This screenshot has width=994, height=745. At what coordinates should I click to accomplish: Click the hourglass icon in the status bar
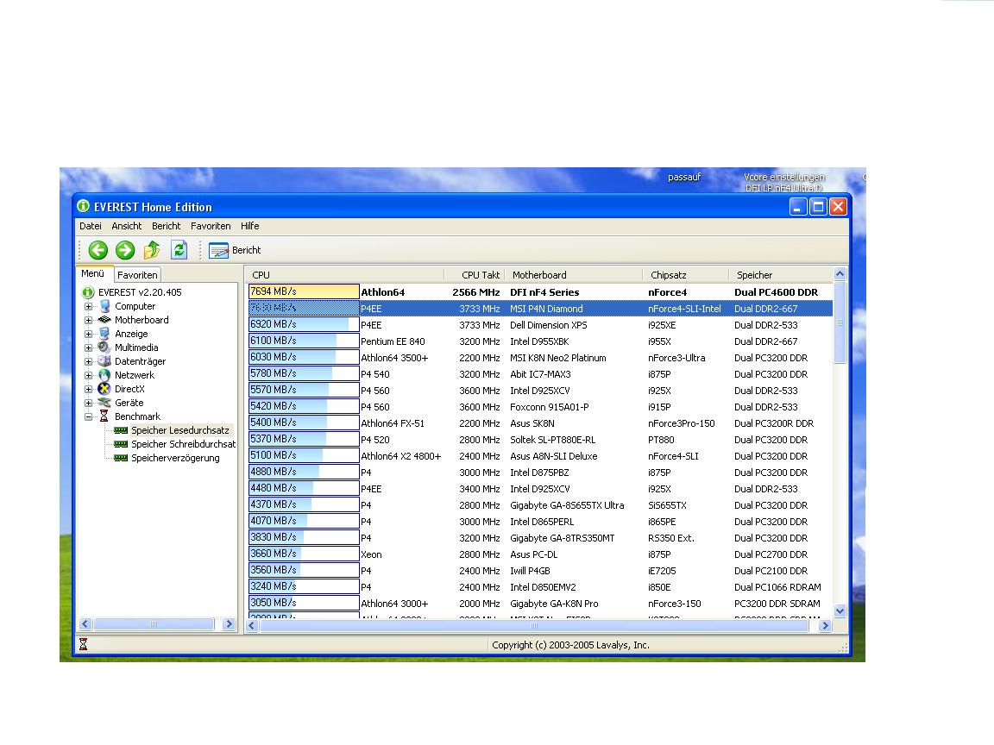(83, 644)
